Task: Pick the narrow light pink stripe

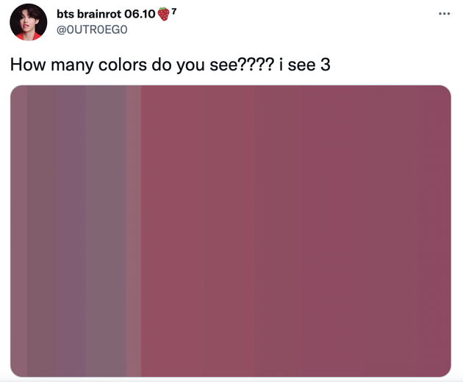Action: click(134, 231)
